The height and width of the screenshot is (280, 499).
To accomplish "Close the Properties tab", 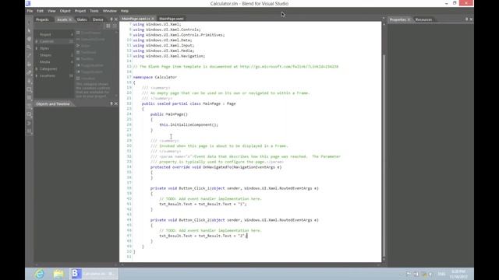I will click(409, 19).
